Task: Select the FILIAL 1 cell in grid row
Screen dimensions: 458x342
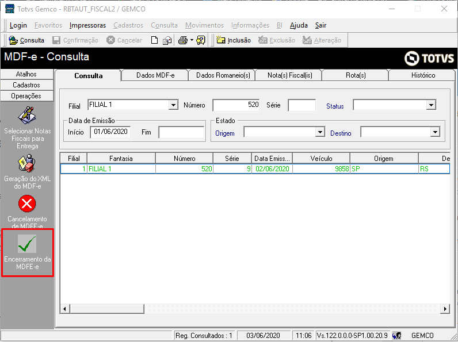Action: tap(121, 169)
